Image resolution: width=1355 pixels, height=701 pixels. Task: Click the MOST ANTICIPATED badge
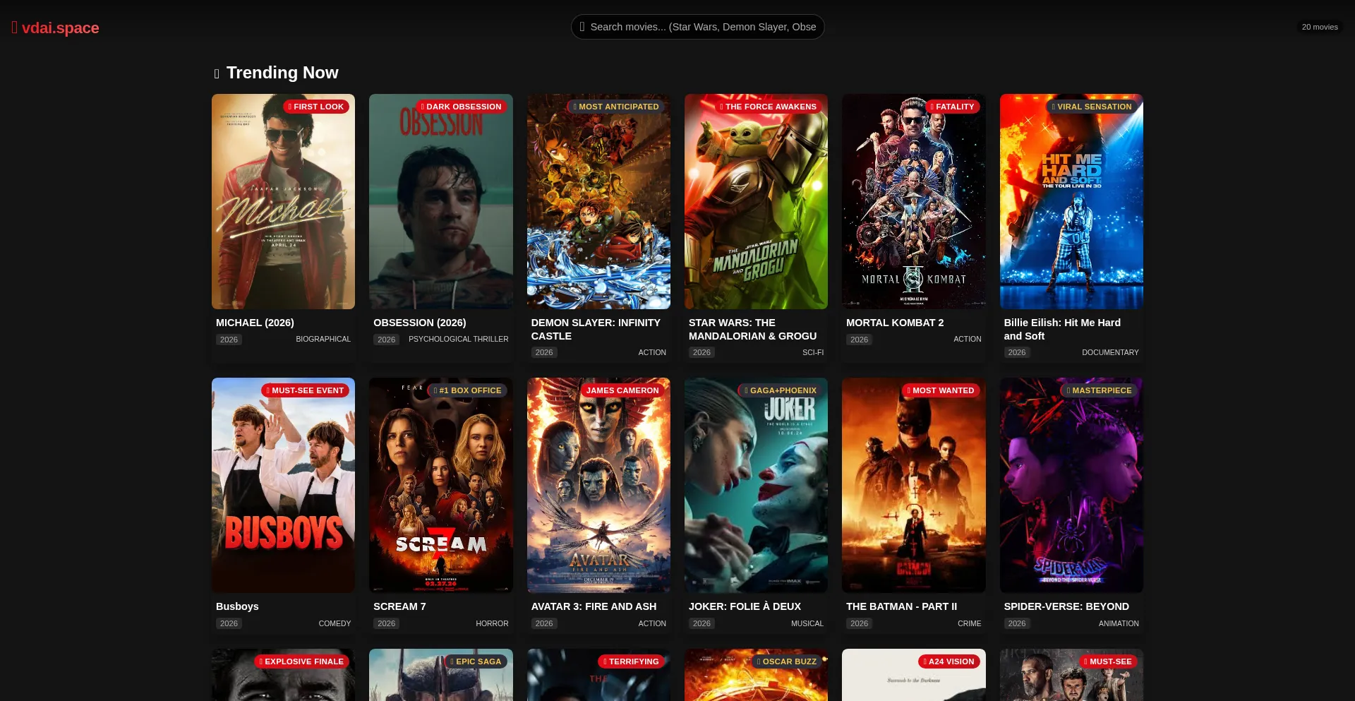(616, 107)
